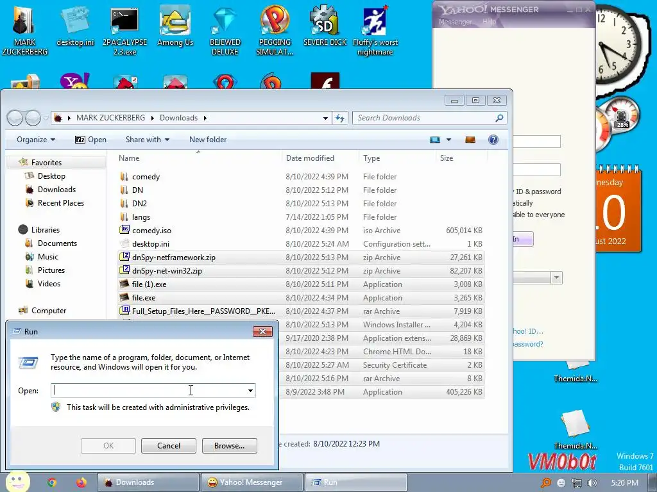Click the analog clock desktop gadget
Image resolution: width=657 pixels, height=492 pixels.
618,45
